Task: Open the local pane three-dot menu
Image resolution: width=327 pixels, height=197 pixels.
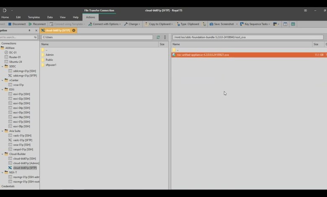Action: coord(165,37)
